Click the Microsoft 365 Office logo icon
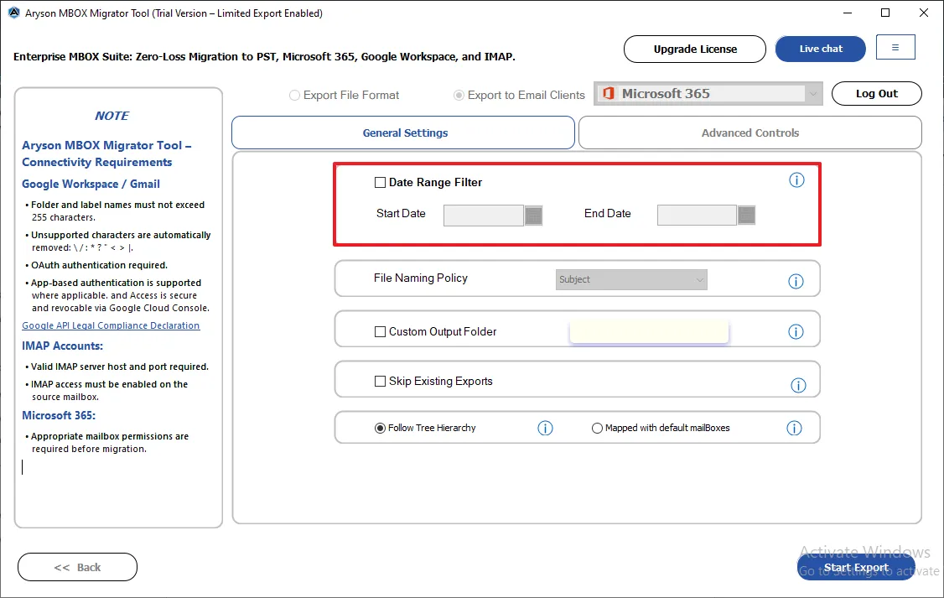944x598 pixels. point(609,93)
